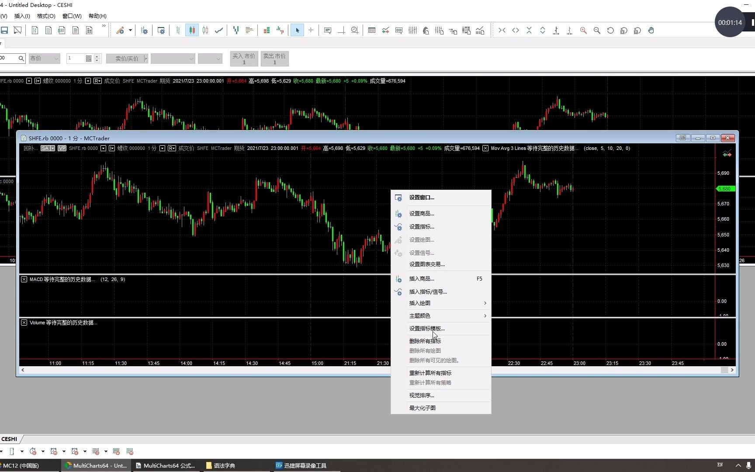Open format instruments gear icon
The image size is (755, 472).
click(x=144, y=31)
